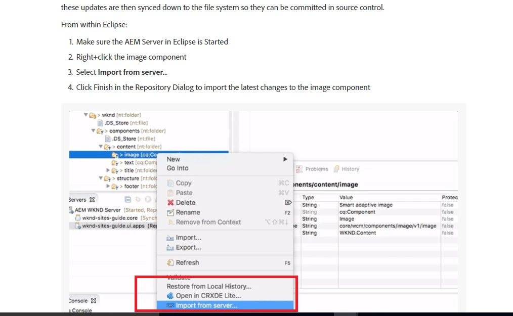The width and height of the screenshot is (513, 316).
Task: Click the content folder icon
Action: (107, 147)
